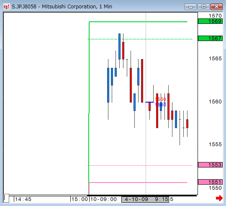
Task: Close the Mitsubishi chart window
Action: click(216, 7)
